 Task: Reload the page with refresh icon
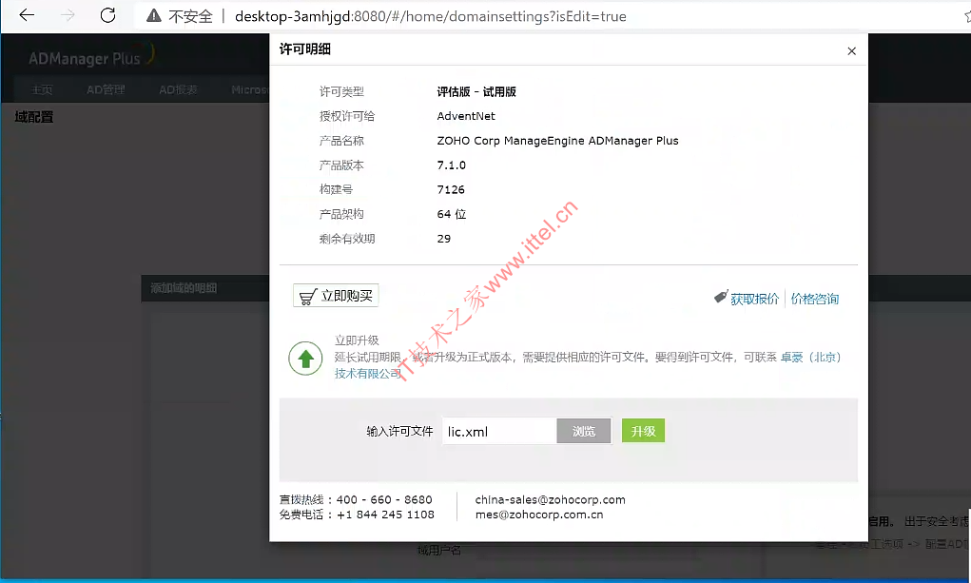(107, 15)
